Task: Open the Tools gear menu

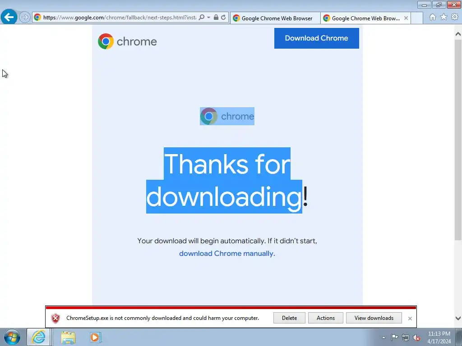Action: coord(455,17)
